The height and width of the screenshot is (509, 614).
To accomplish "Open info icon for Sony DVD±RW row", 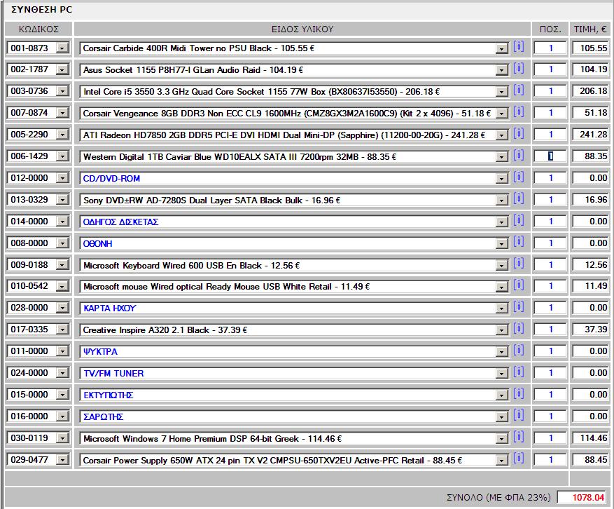I will coord(519,199).
